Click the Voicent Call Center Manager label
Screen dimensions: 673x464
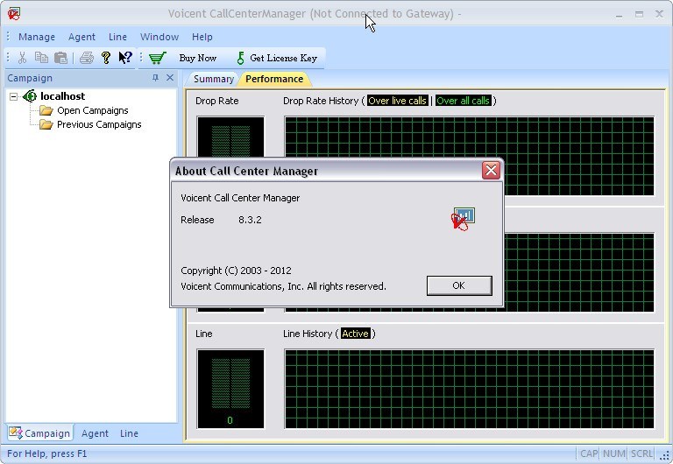[x=240, y=198]
